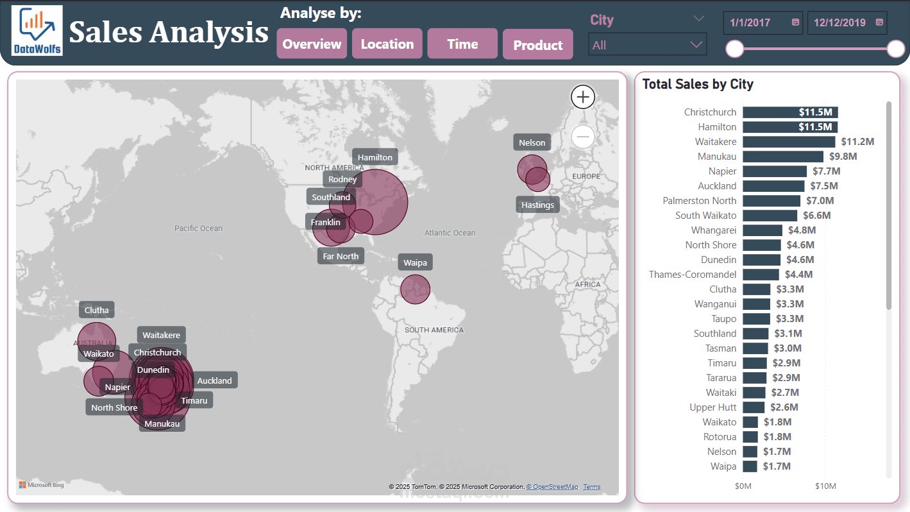Select the Auckland $7.5M bar
Image resolution: width=910 pixels, height=512 pixels.
tap(773, 186)
